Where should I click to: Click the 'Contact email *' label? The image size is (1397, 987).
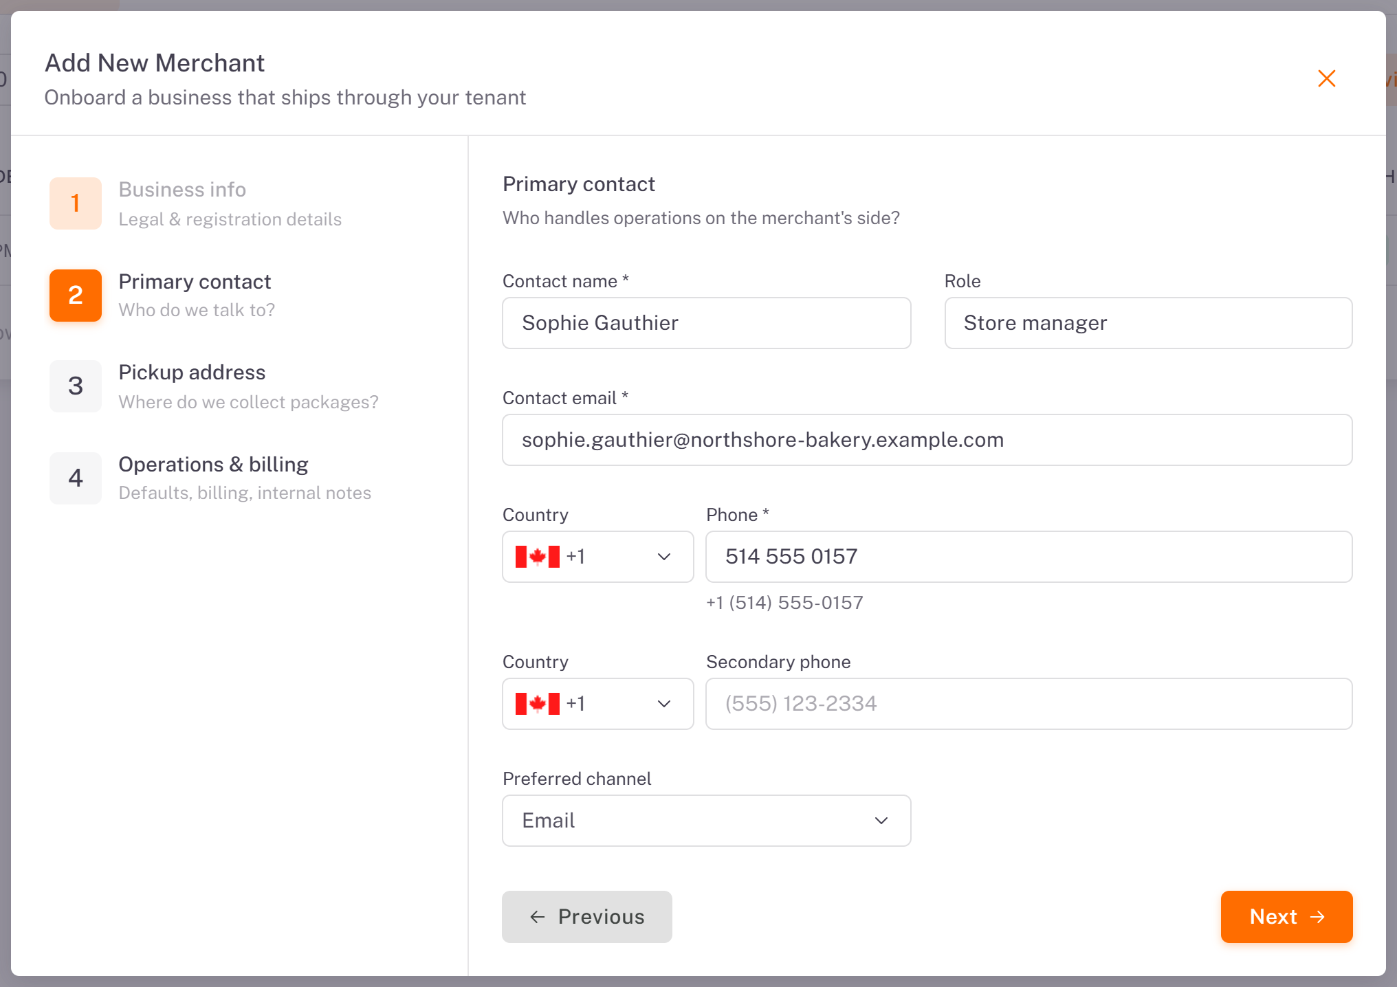(566, 398)
